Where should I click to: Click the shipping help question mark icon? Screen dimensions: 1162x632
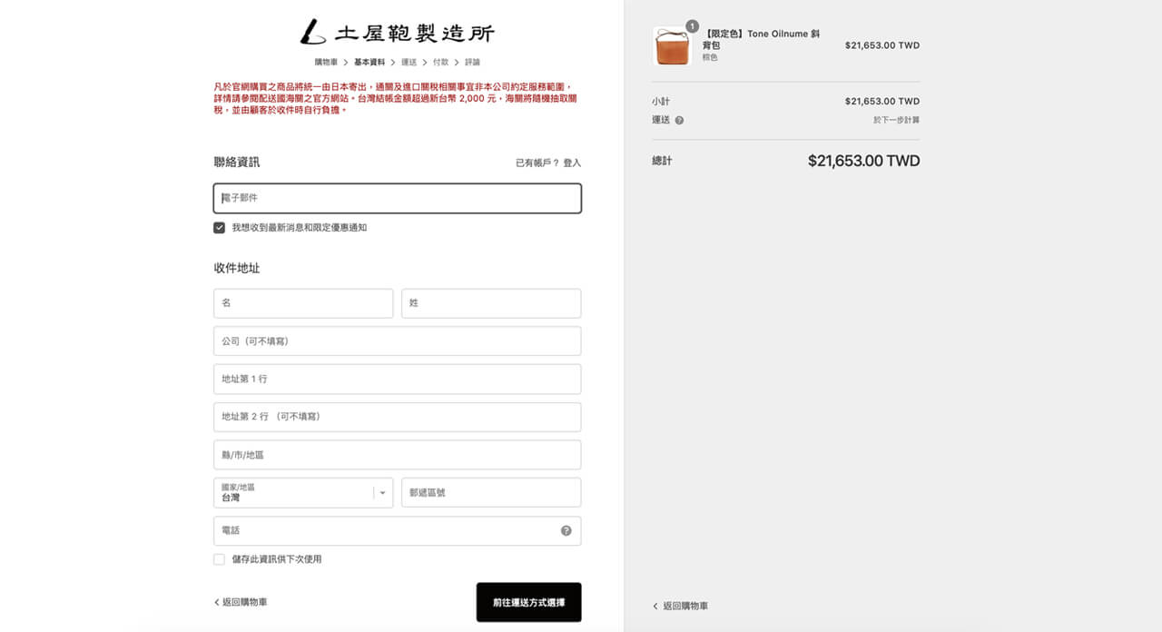point(679,120)
